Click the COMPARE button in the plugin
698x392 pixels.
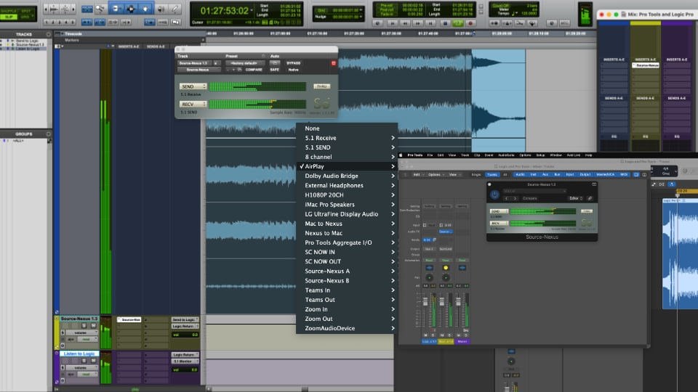coord(253,70)
